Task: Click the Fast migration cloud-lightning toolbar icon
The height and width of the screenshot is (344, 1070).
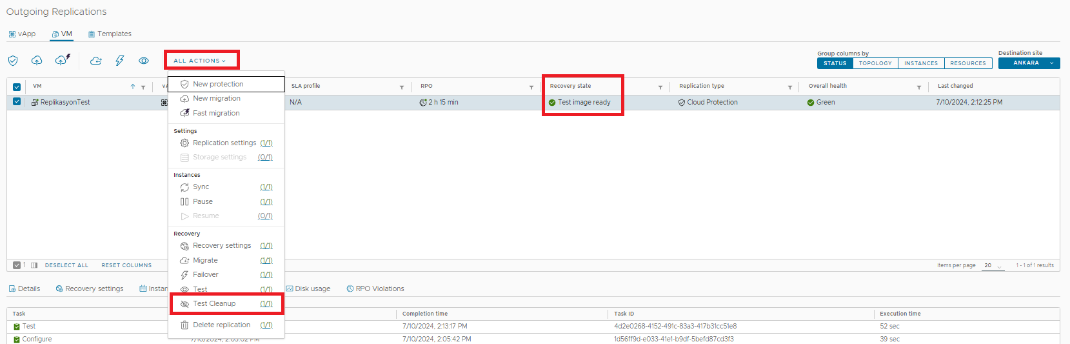Action: (62, 60)
